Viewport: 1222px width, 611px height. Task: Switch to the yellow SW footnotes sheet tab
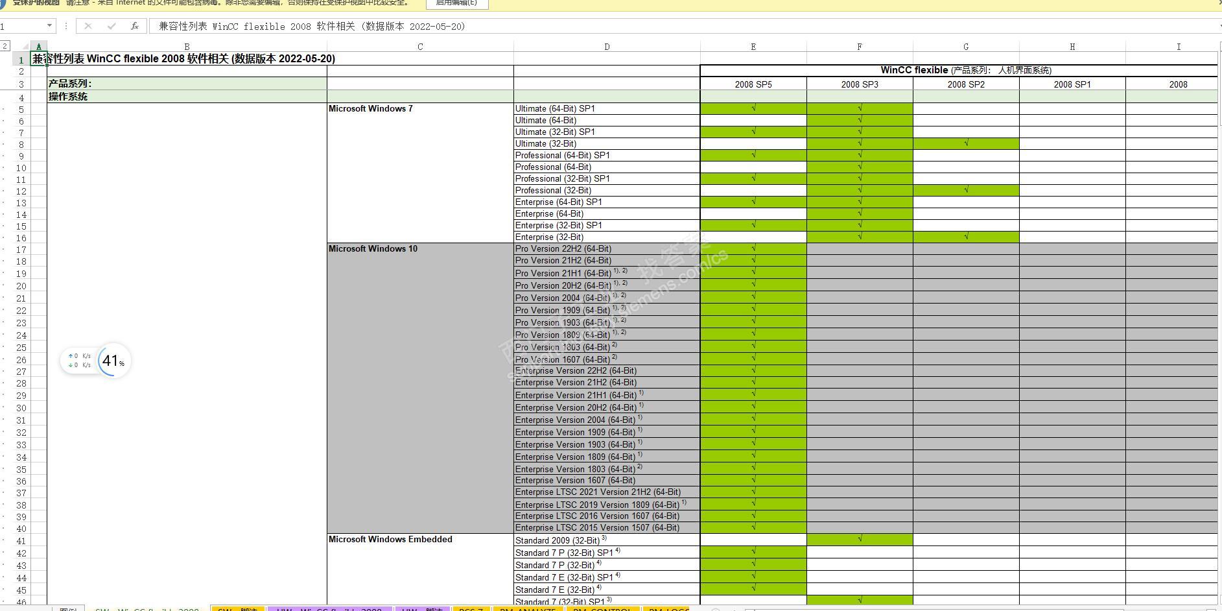[238, 609]
